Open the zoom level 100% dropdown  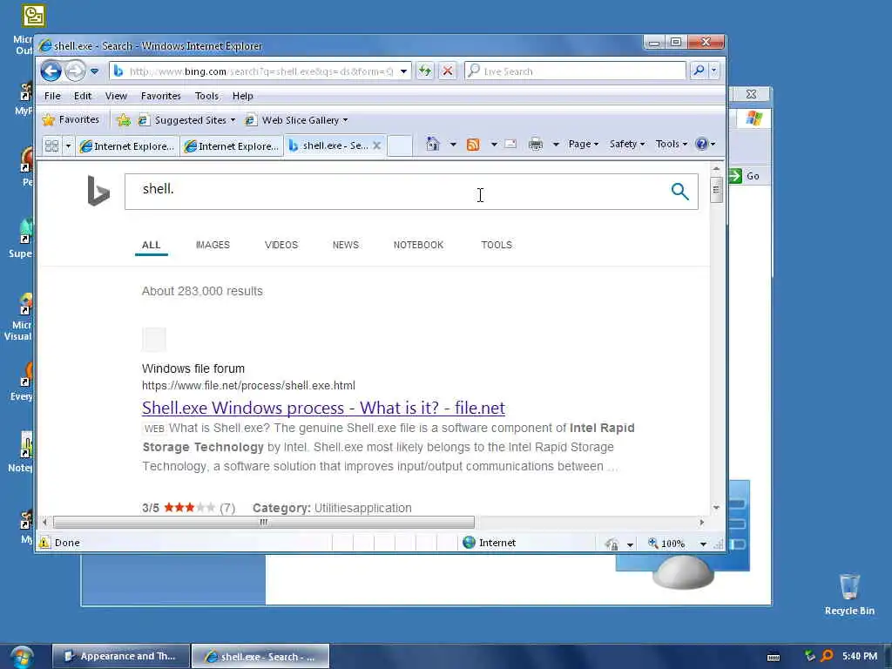703,544
